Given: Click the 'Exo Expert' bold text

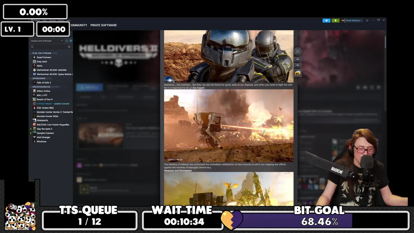Looking at the screenshot, I should (199, 88).
